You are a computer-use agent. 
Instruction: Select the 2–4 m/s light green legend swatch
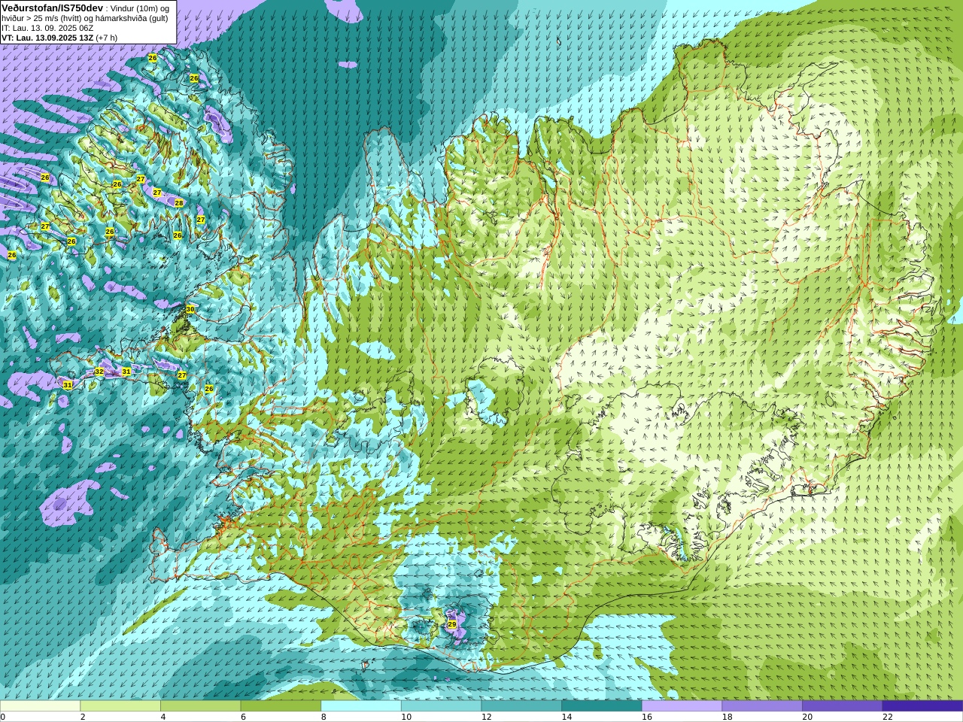tap(120, 706)
